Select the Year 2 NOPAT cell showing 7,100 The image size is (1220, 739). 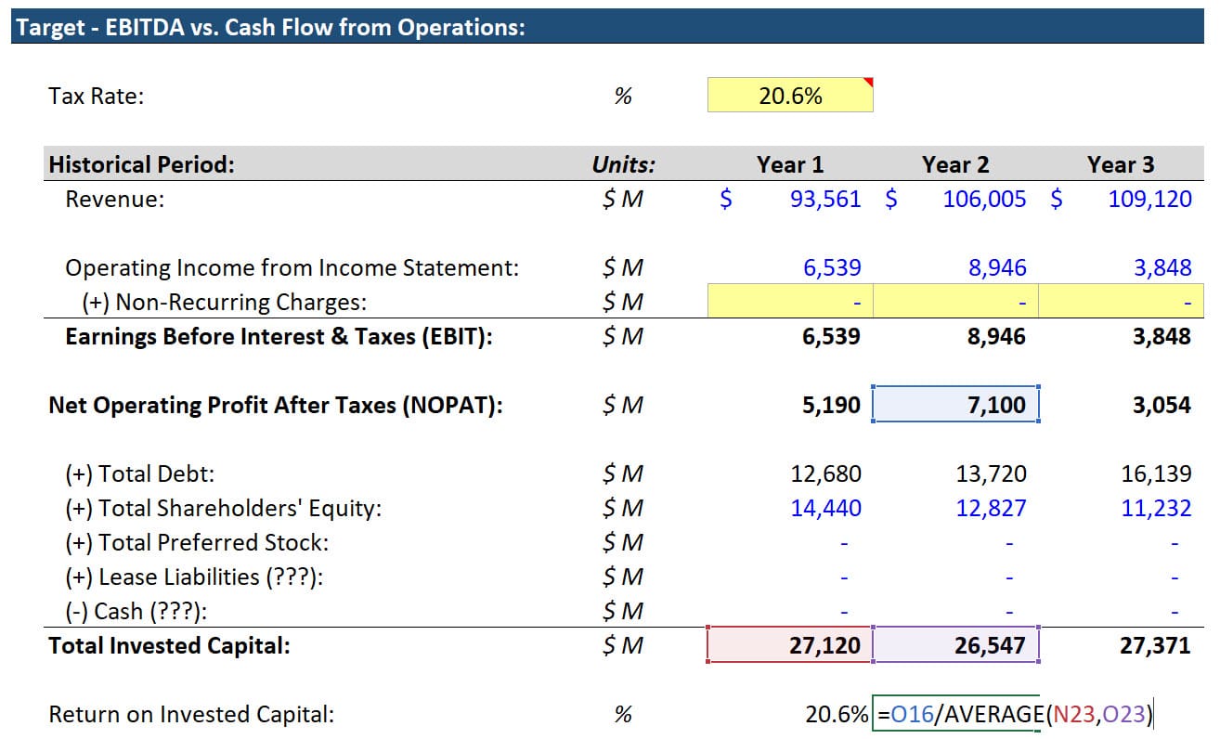click(956, 404)
